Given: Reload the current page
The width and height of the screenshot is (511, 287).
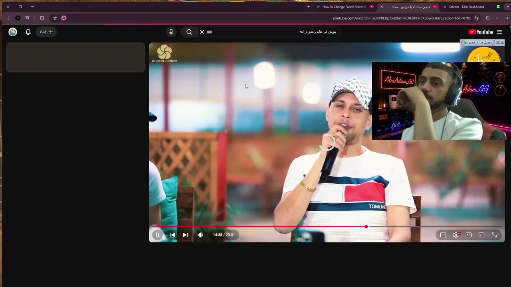Looking at the screenshot, I should point(487,18).
